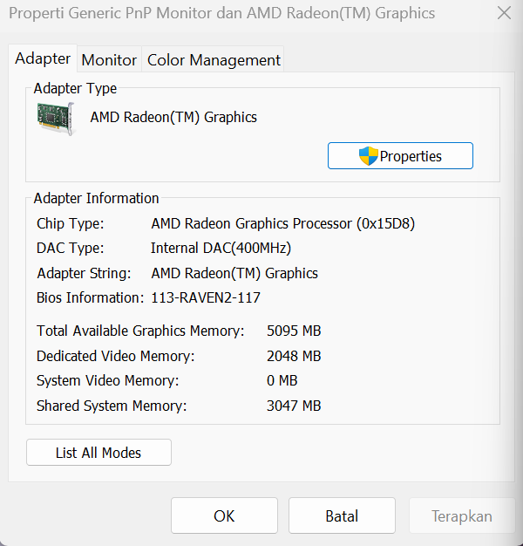Confirm with the OK button

click(224, 515)
